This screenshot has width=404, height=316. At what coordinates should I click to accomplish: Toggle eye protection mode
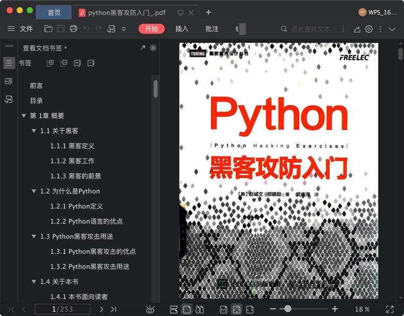point(150,309)
